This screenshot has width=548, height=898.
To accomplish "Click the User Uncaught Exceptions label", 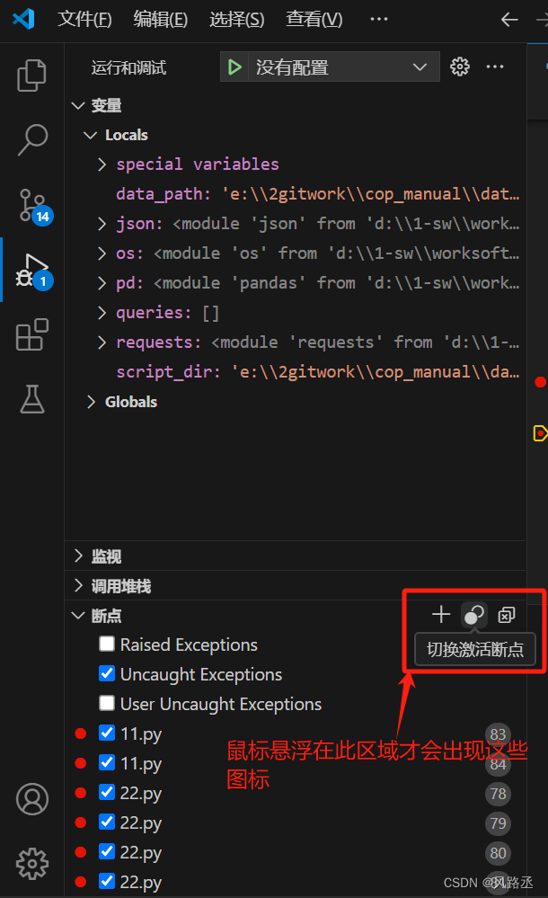I will click(x=221, y=704).
